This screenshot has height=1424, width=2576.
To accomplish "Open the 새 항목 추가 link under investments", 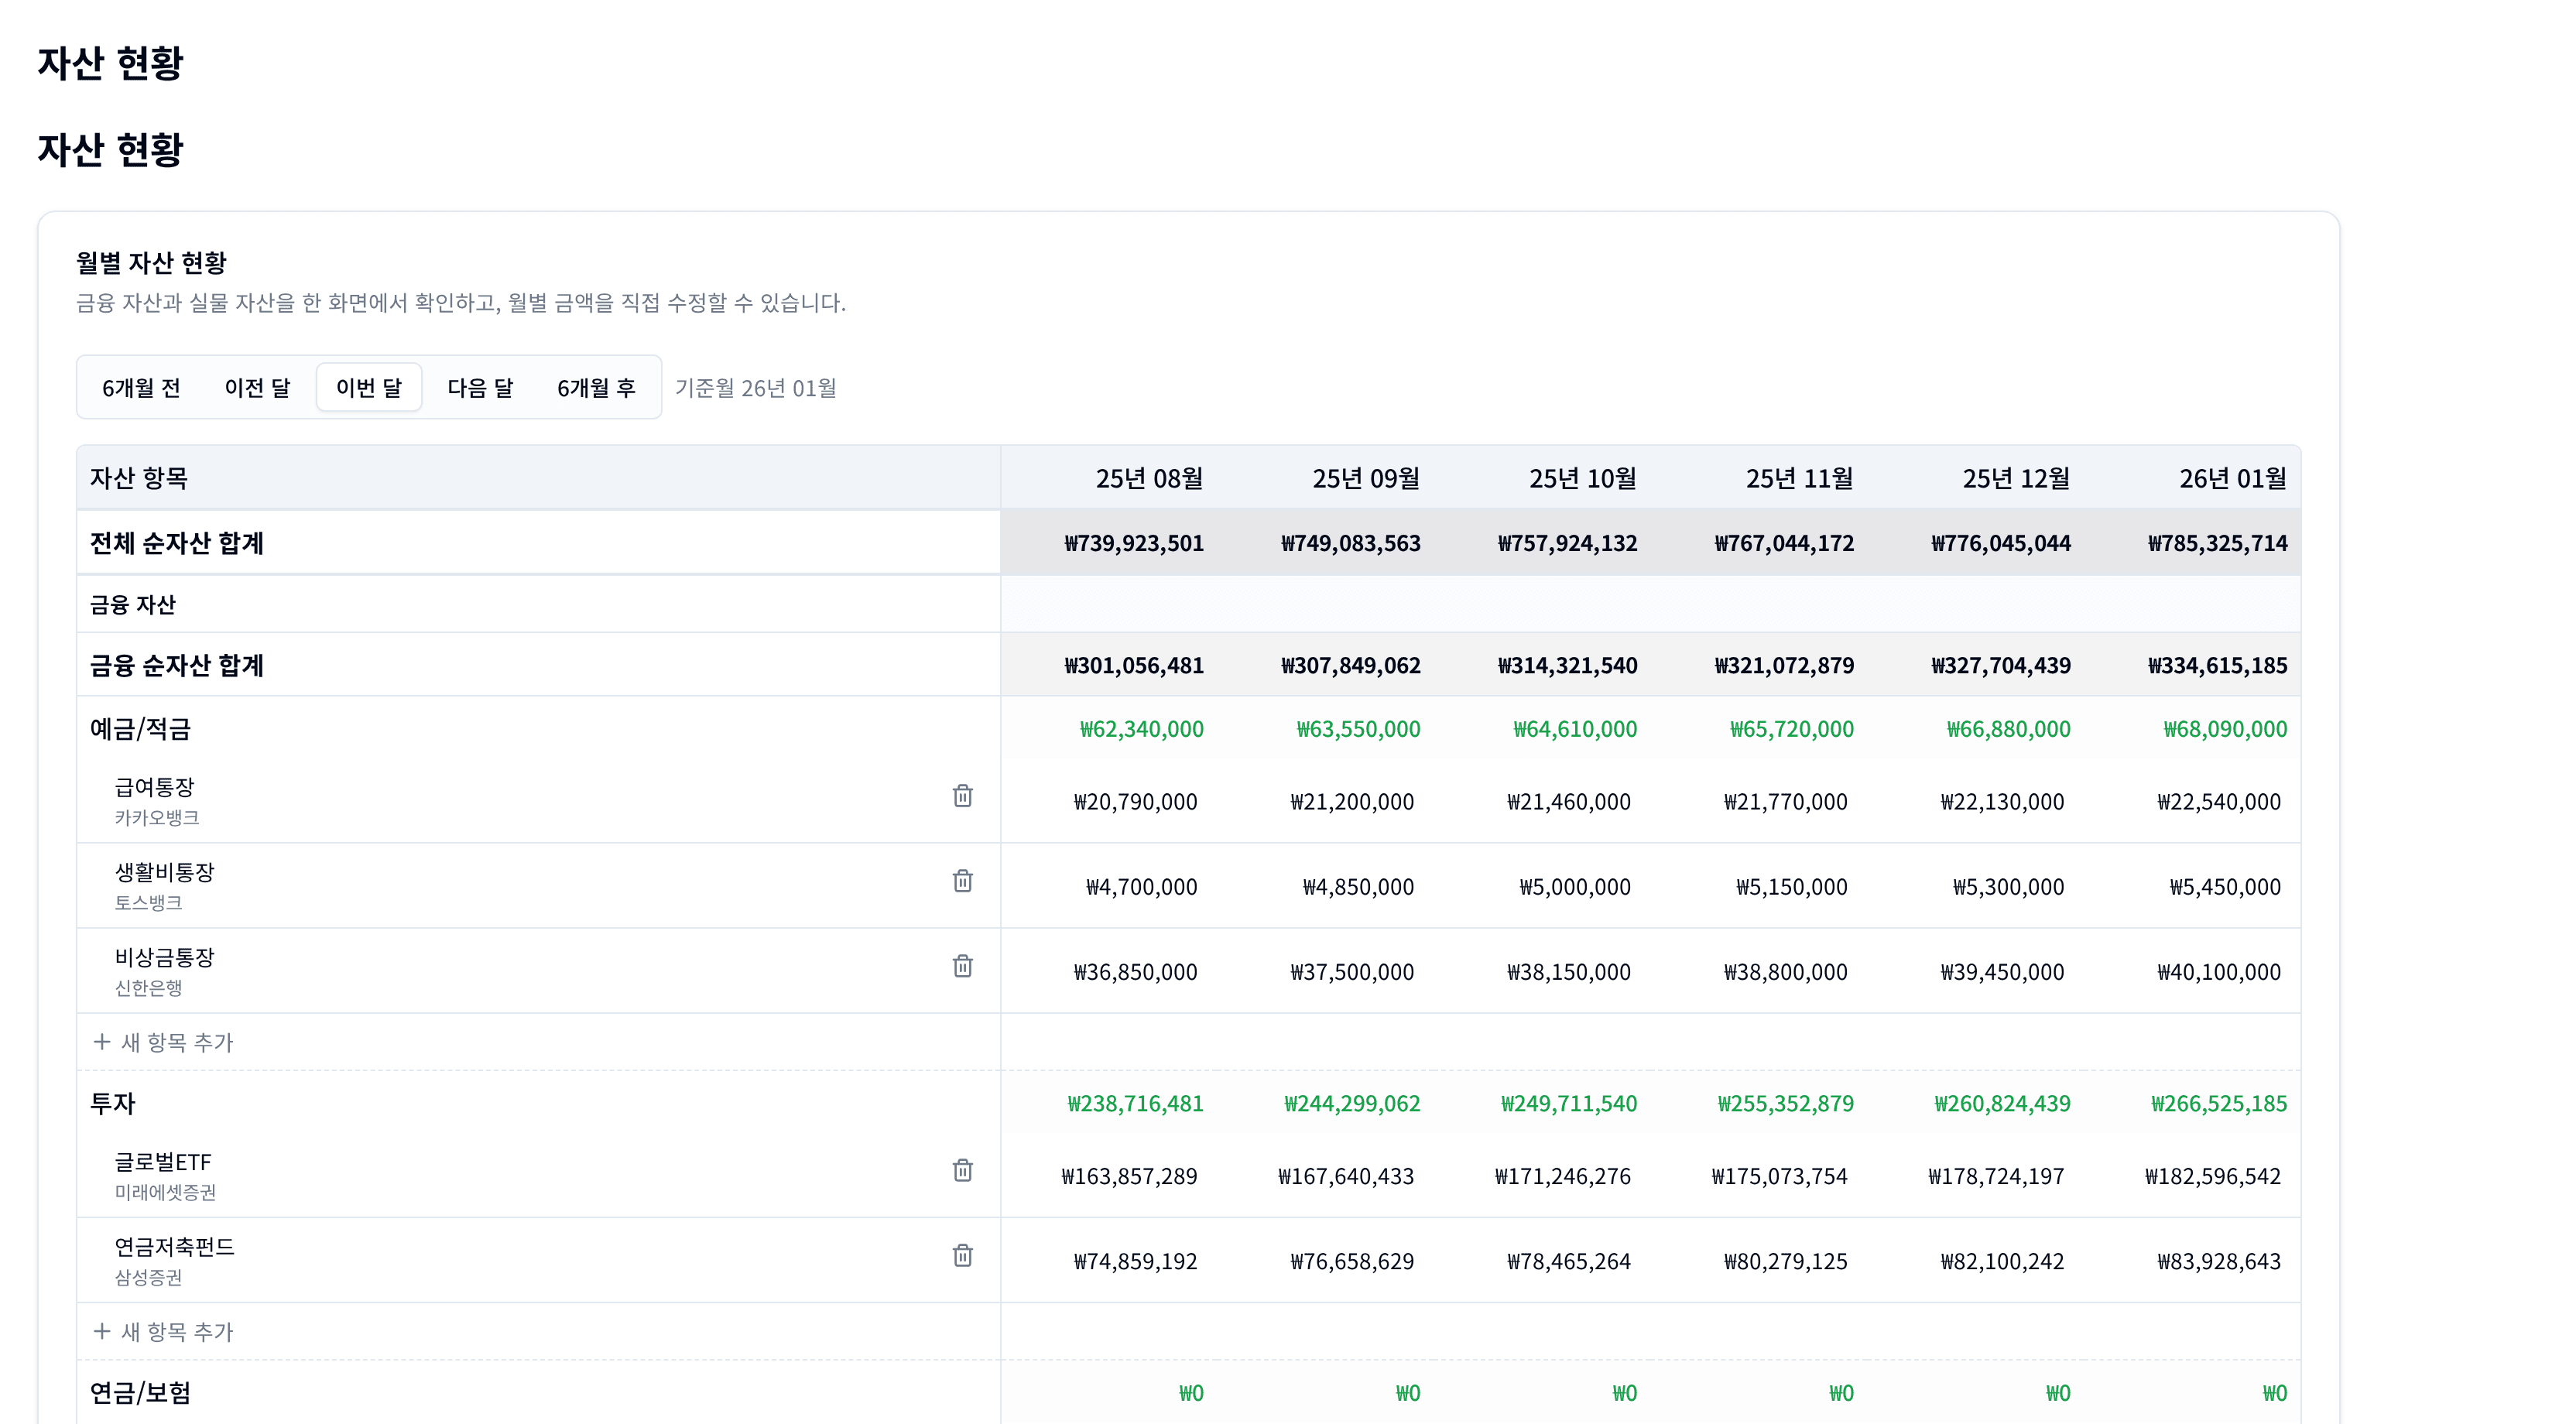I will point(175,1331).
